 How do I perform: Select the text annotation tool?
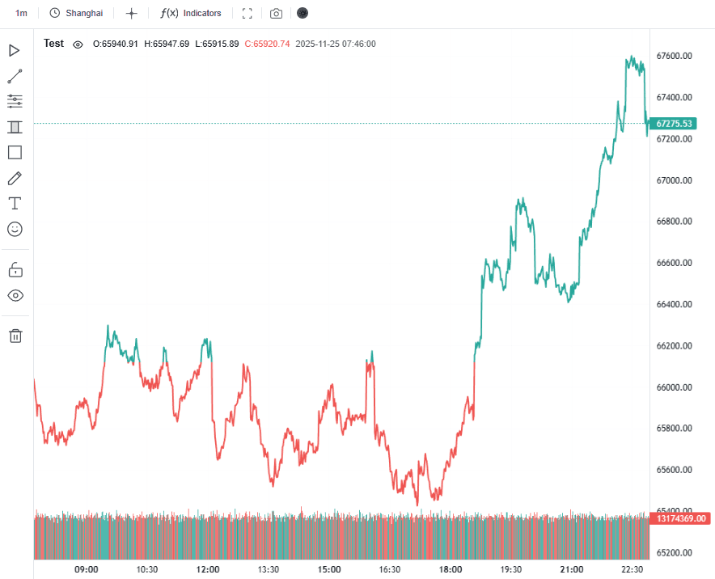coord(15,203)
